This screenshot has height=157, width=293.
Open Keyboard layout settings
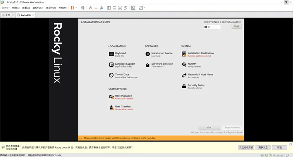click(118, 54)
